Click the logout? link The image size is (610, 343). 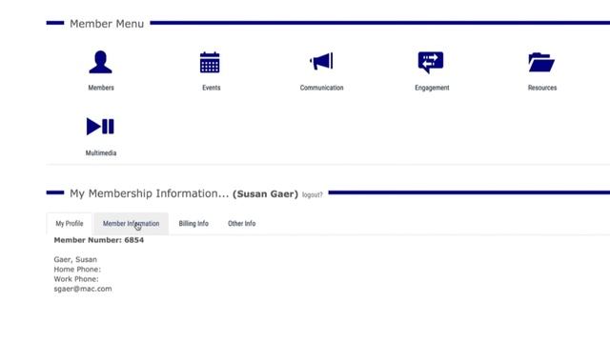(313, 194)
